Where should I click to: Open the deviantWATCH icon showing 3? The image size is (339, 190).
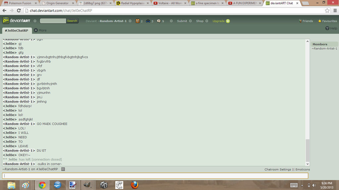(148, 21)
